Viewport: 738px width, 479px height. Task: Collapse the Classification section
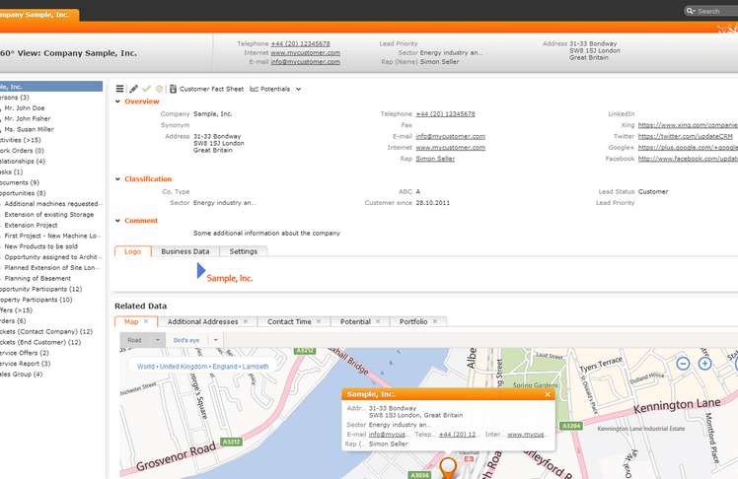coord(118,179)
